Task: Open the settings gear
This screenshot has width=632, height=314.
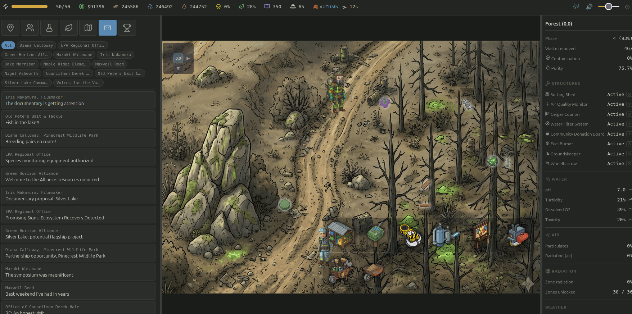Action: point(627,7)
